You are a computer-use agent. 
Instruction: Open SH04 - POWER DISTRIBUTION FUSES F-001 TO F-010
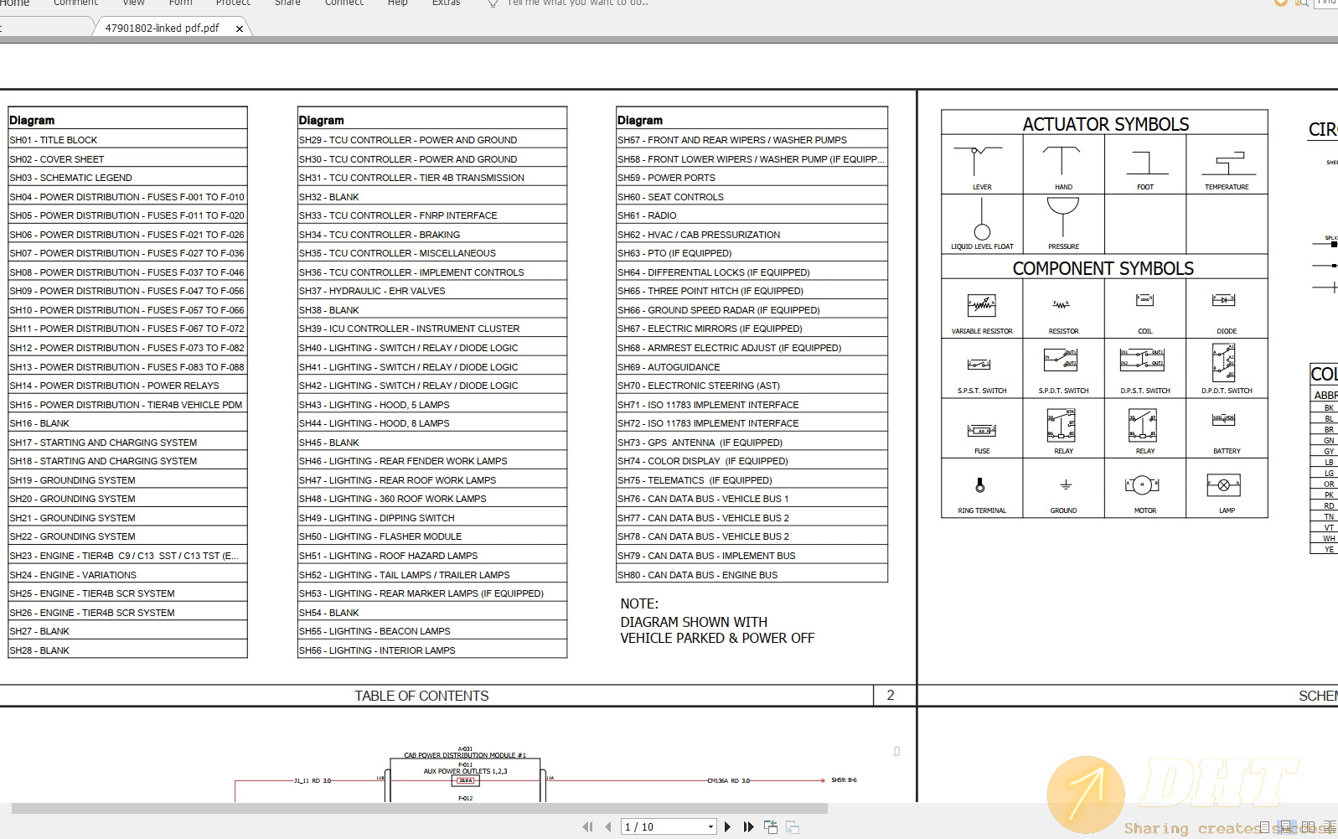coord(127,197)
